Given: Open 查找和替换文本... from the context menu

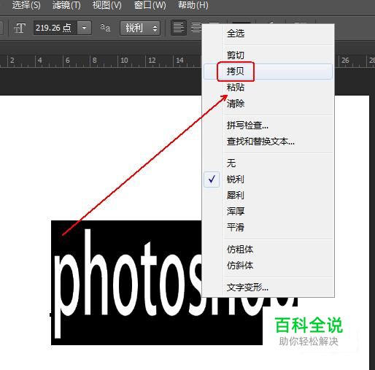Looking at the screenshot, I should pyautogui.click(x=268, y=142).
